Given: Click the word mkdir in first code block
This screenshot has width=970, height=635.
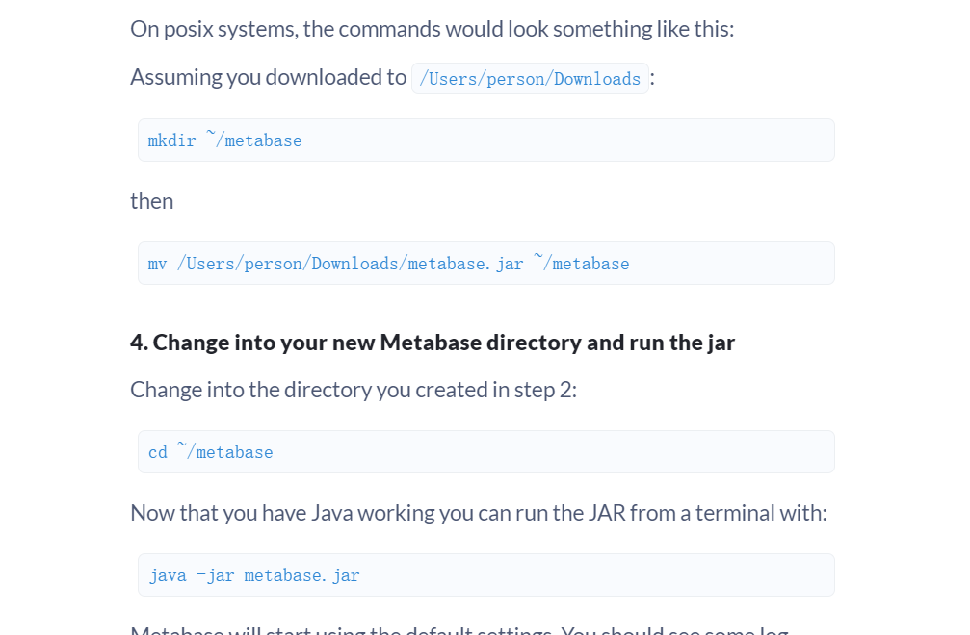Looking at the screenshot, I should tap(171, 140).
